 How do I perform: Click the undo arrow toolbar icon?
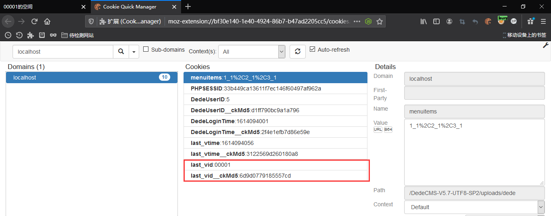475,21
